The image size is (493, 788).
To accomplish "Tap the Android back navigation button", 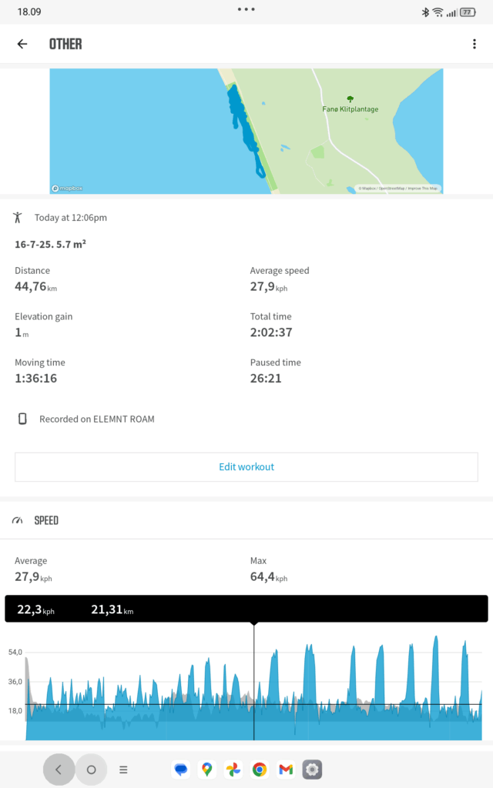I will coord(59,770).
